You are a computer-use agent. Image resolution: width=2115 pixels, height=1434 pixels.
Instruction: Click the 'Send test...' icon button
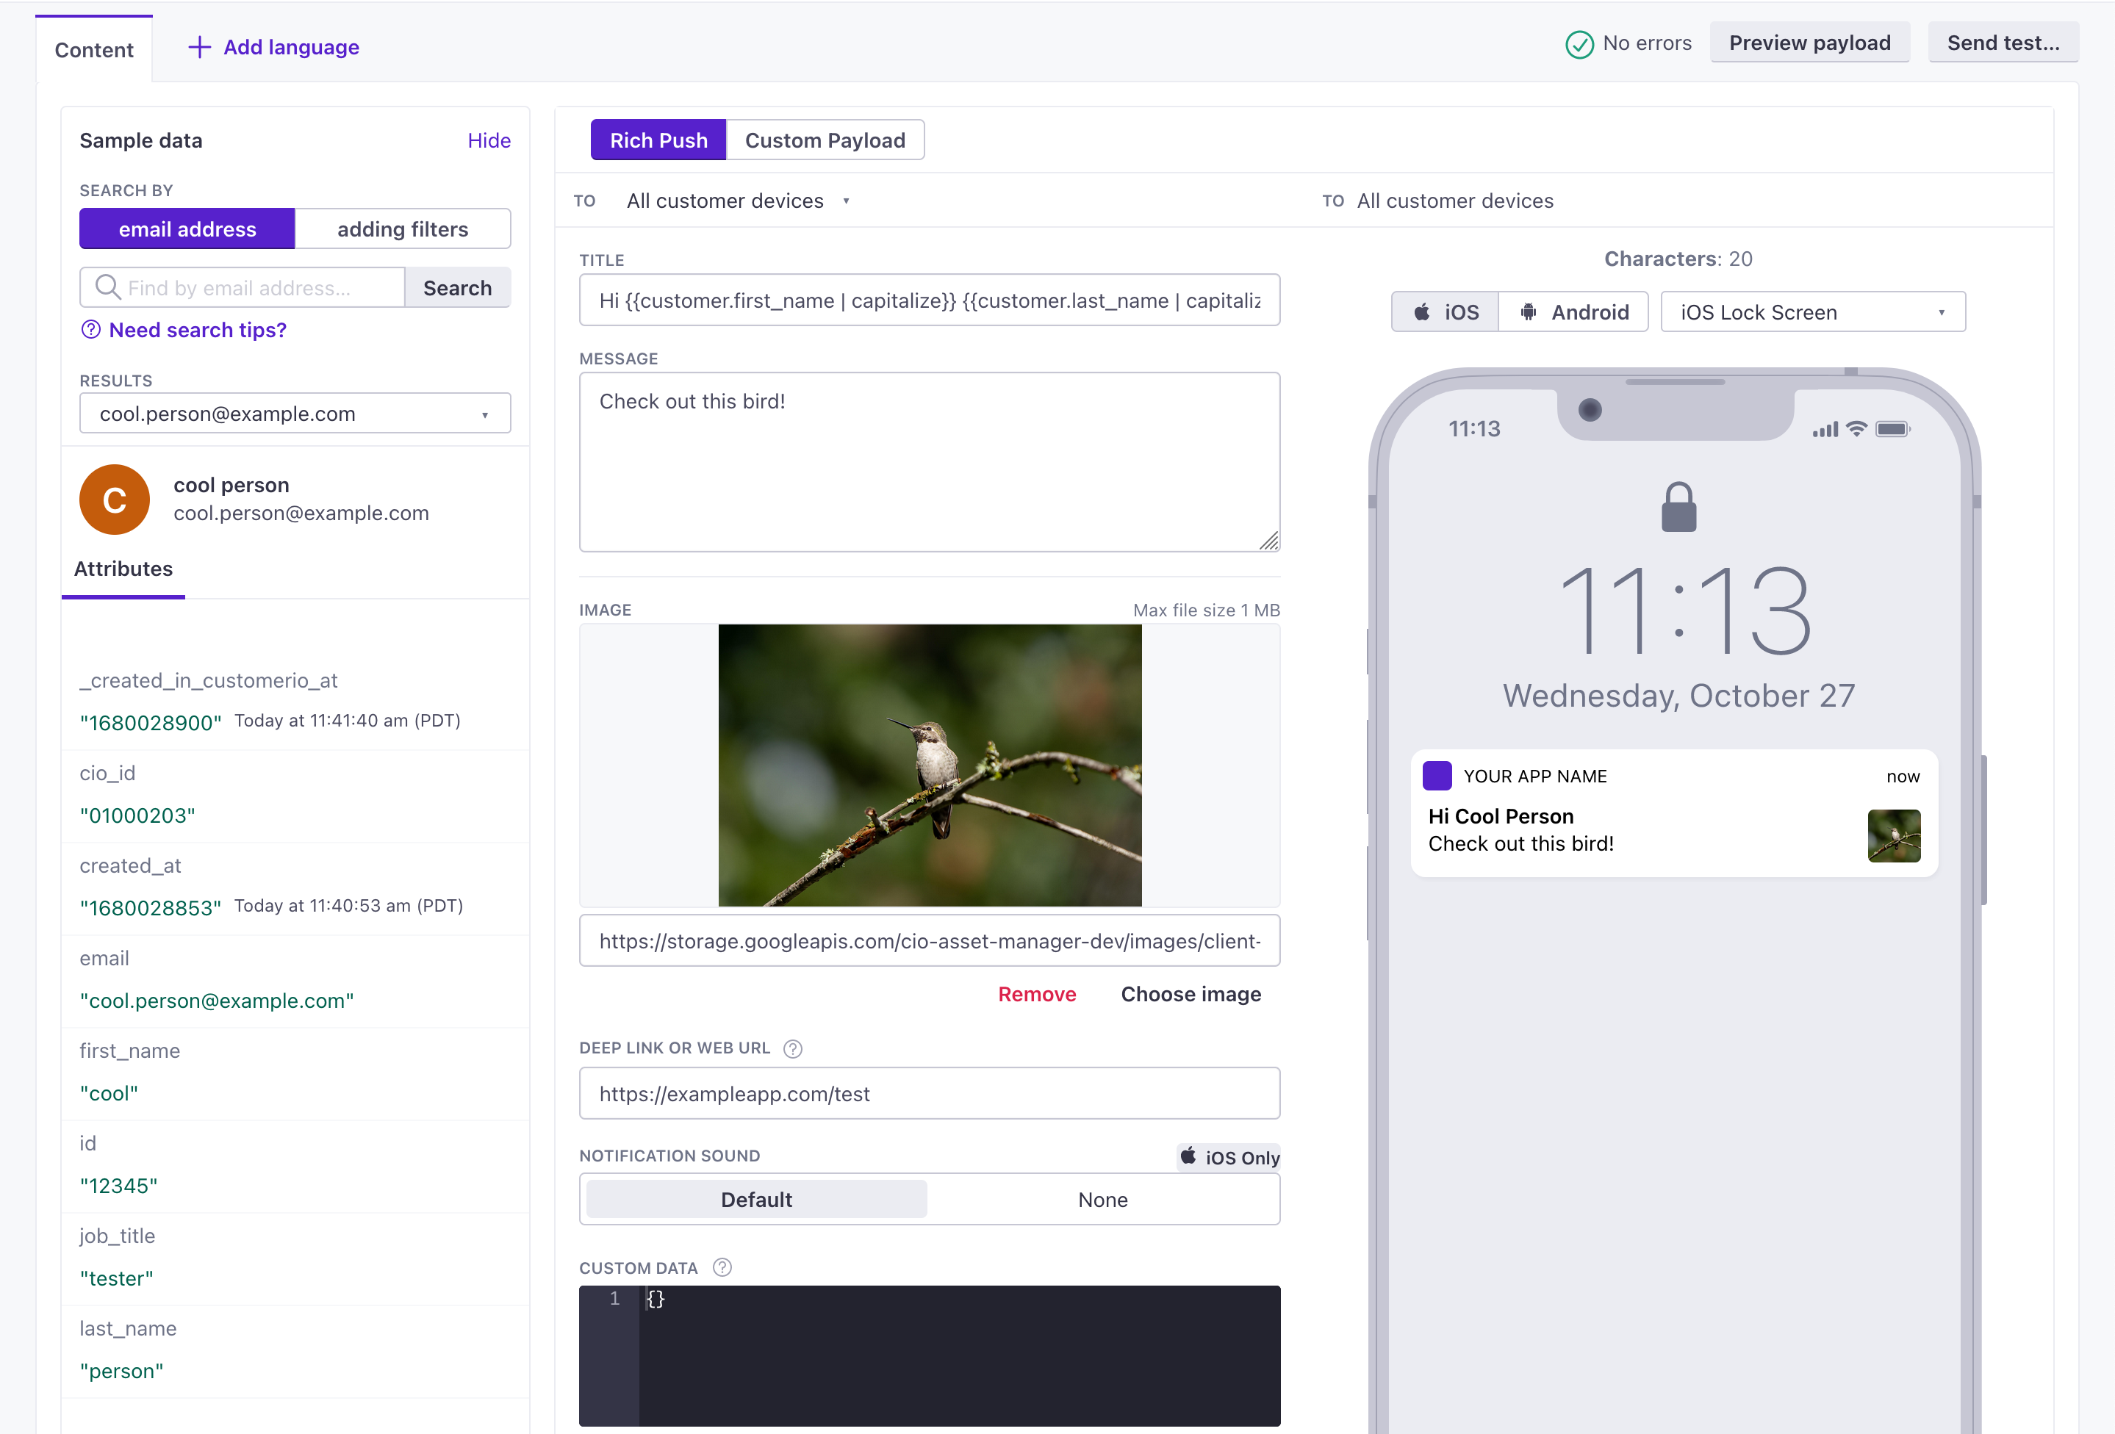click(x=2005, y=43)
